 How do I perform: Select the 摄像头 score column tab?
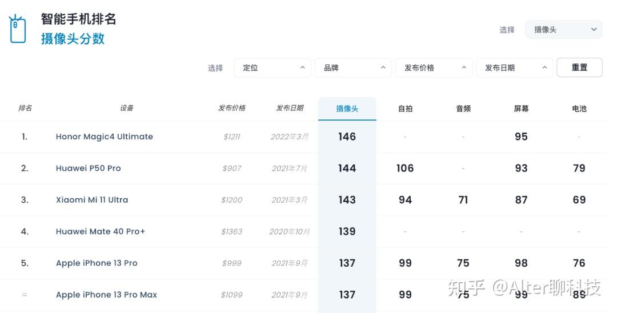347,109
